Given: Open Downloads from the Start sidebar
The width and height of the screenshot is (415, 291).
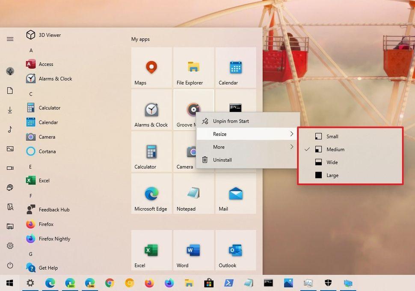Looking at the screenshot, I should pyautogui.click(x=10, y=110).
